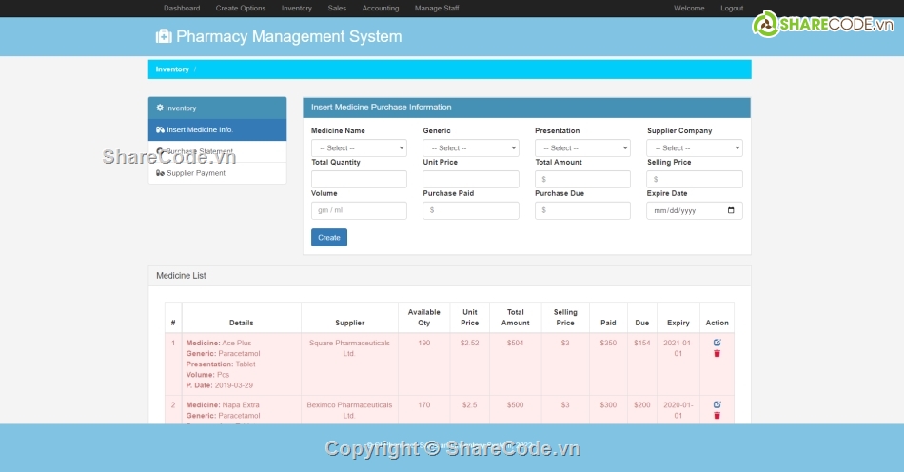Open the Dashboard menu item

point(182,9)
